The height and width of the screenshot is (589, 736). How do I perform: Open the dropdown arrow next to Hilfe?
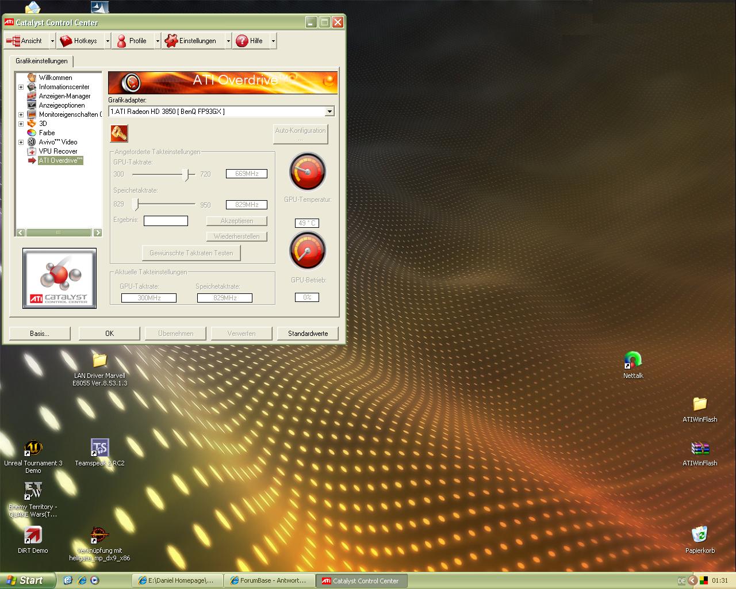pyautogui.click(x=273, y=41)
